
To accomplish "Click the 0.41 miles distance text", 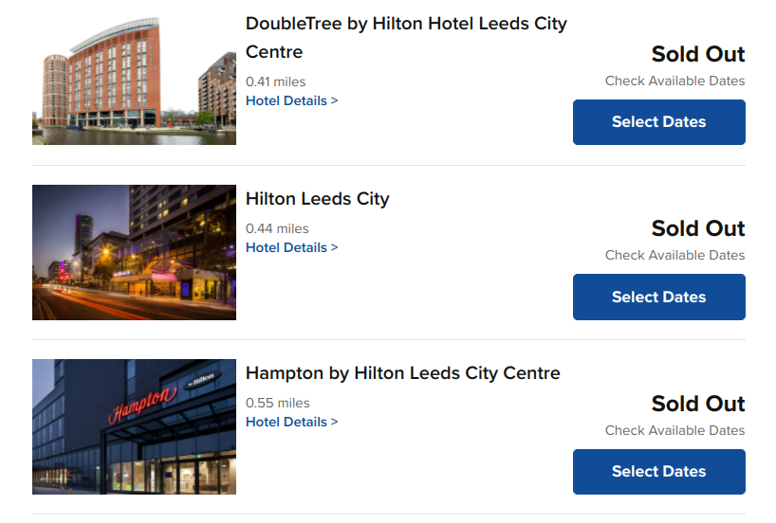I will pos(275,82).
